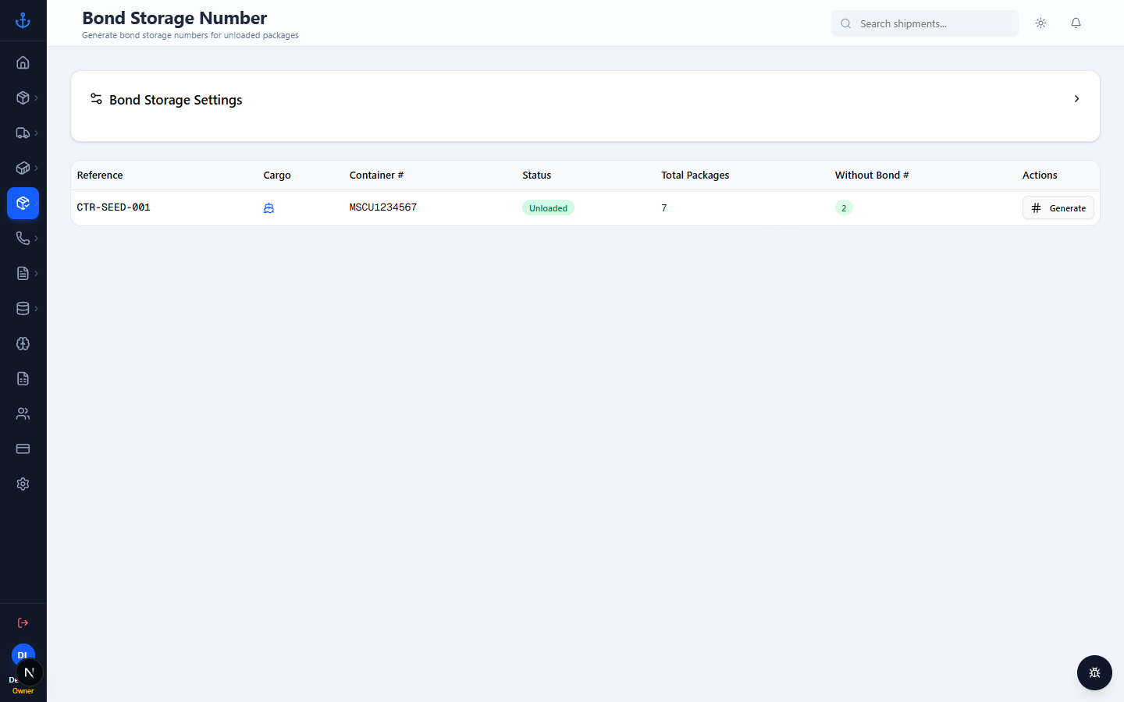Click the CTR-SEED-001 reference
Viewport: 1124px width, 702px height.
point(113,207)
